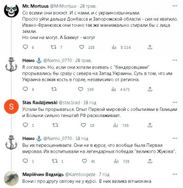Like Stas Radzijewski's tweet with 10 likes
The image size is (183, 188).
(x=83, y=125)
